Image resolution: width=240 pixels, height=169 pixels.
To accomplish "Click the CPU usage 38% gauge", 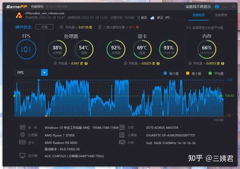I will [57, 49].
